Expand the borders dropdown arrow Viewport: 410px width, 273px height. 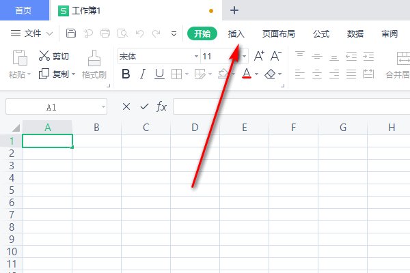pos(187,74)
